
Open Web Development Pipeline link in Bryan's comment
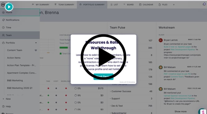tap(183, 50)
